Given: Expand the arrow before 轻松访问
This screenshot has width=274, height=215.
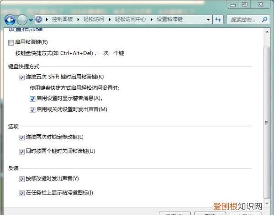Looking at the screenshot, I should 78,19.
